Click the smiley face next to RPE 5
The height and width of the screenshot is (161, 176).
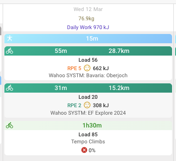point(87,68)
